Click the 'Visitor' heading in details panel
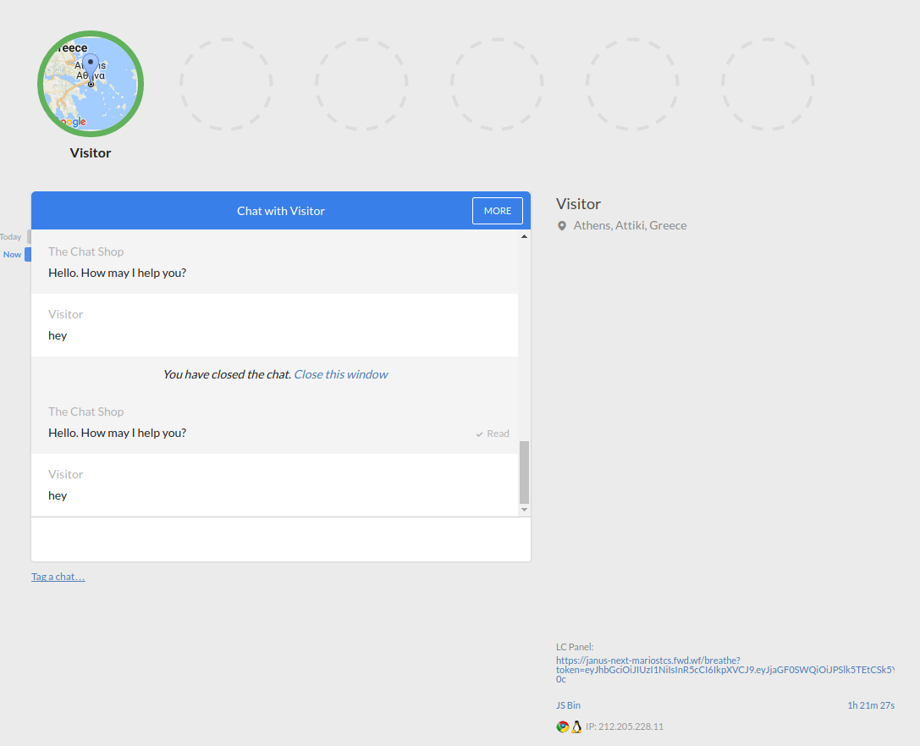 [579, 204]
